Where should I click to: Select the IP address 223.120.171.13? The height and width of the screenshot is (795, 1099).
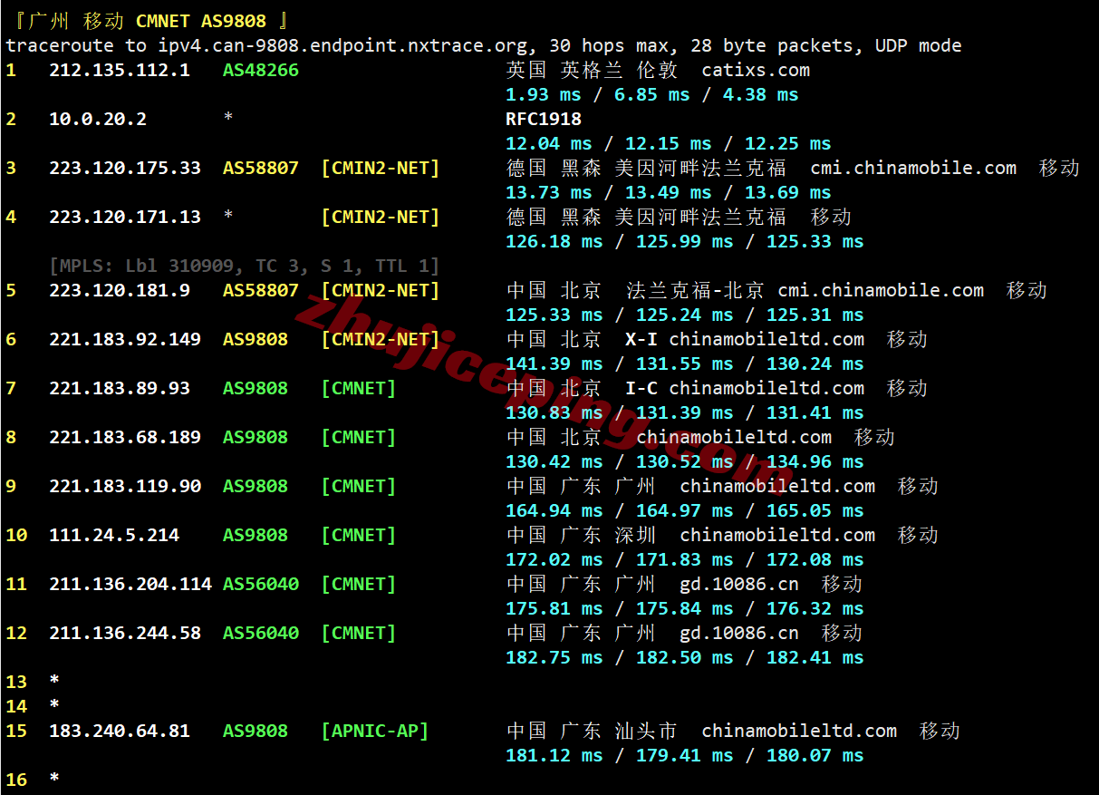125,217
